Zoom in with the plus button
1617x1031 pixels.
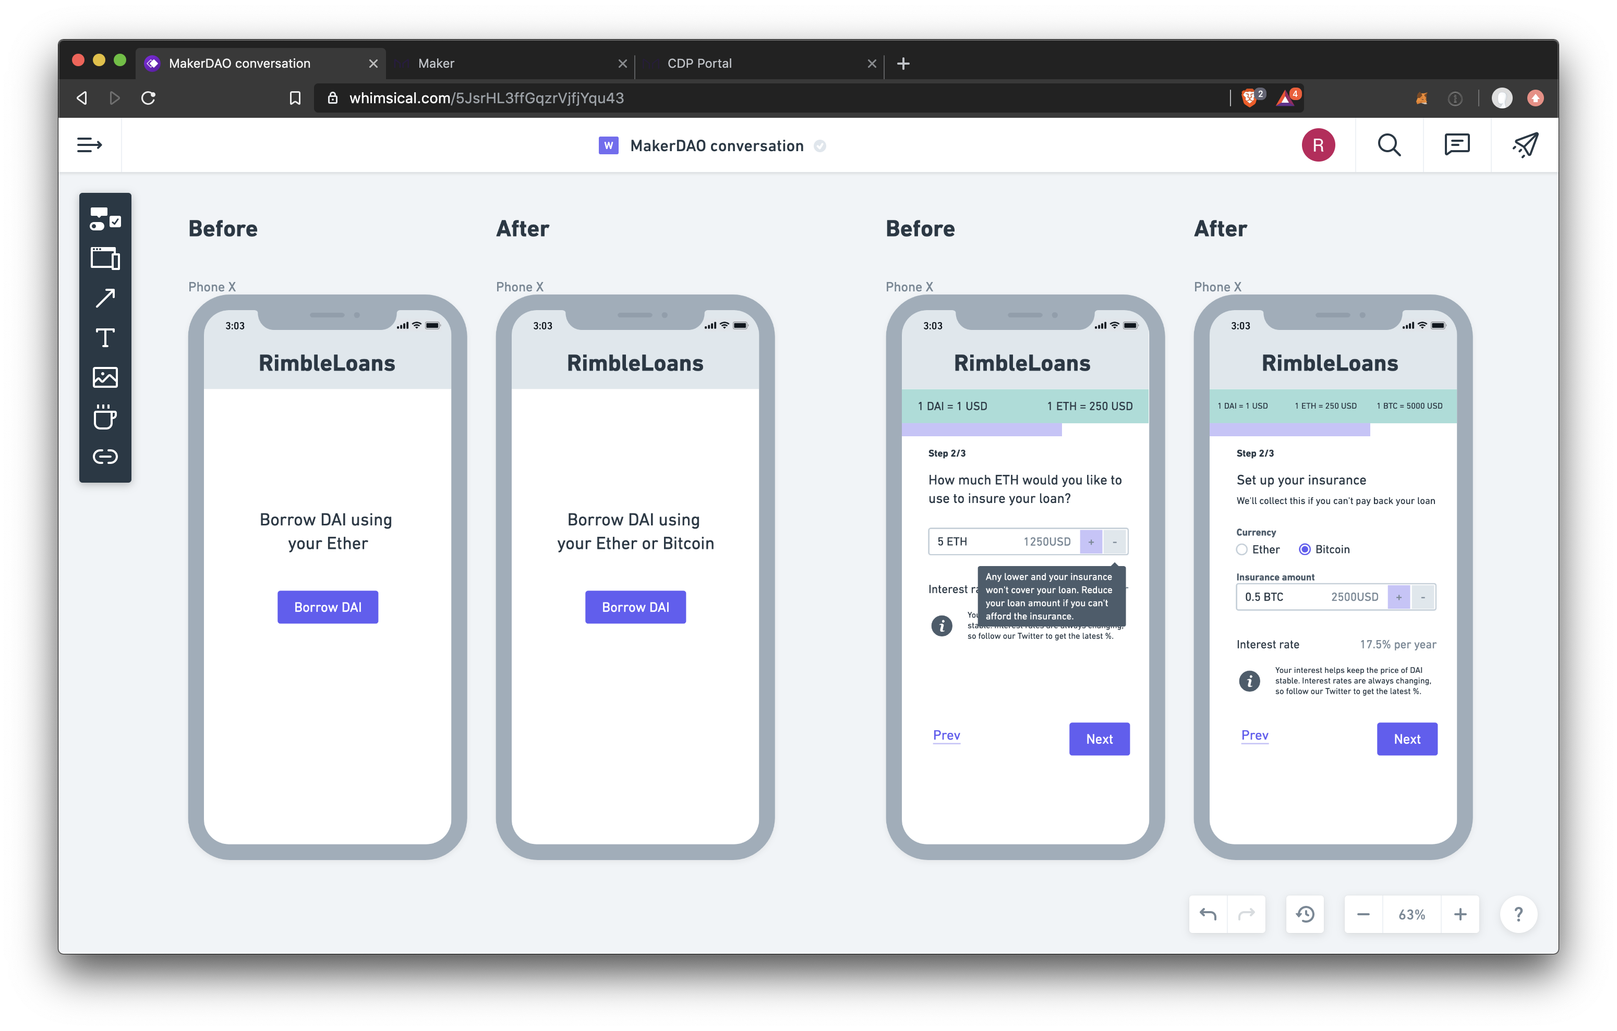(1460, 914)
